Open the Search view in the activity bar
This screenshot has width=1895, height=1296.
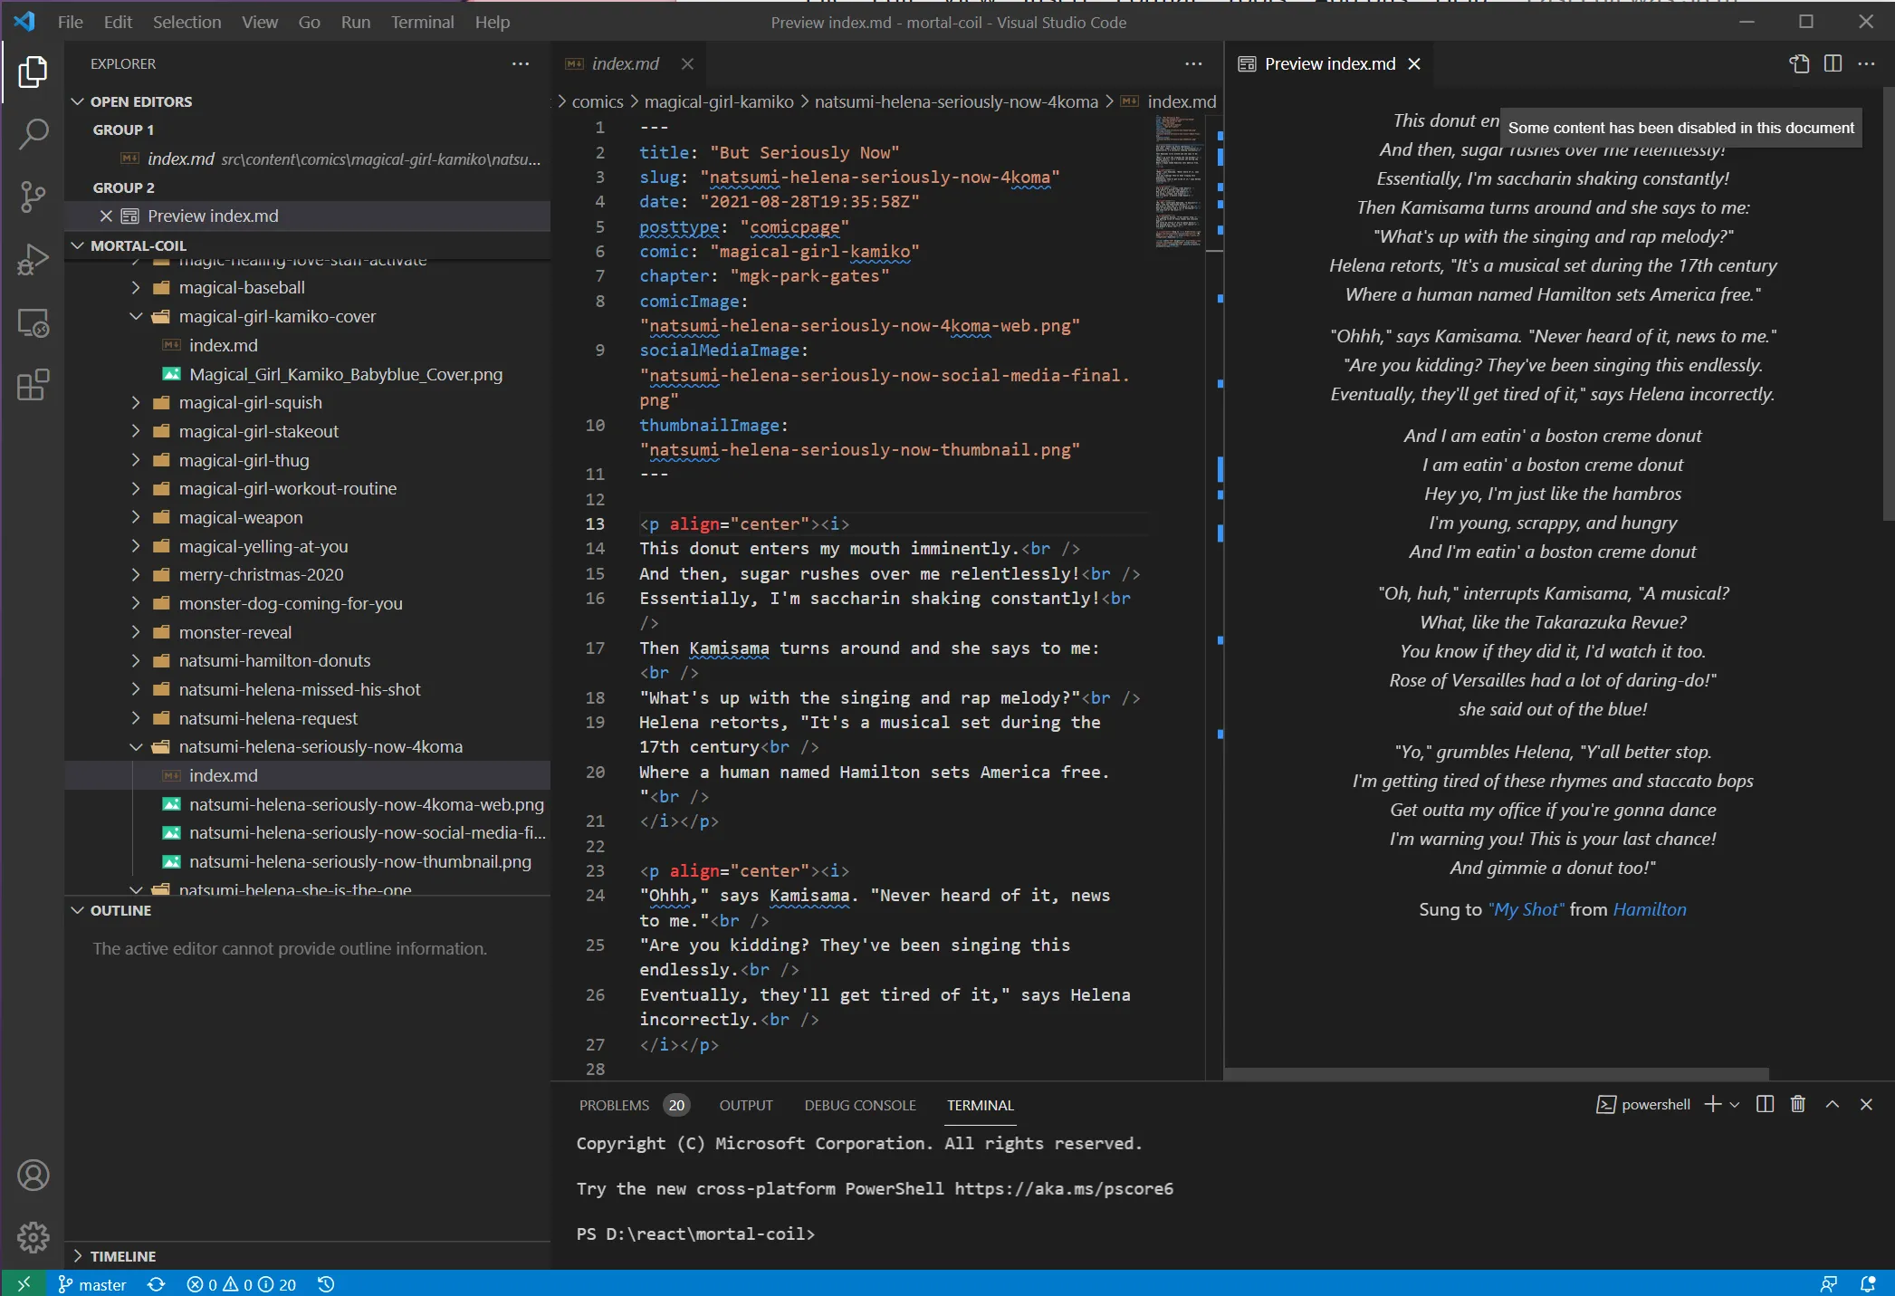click(33, 134)
